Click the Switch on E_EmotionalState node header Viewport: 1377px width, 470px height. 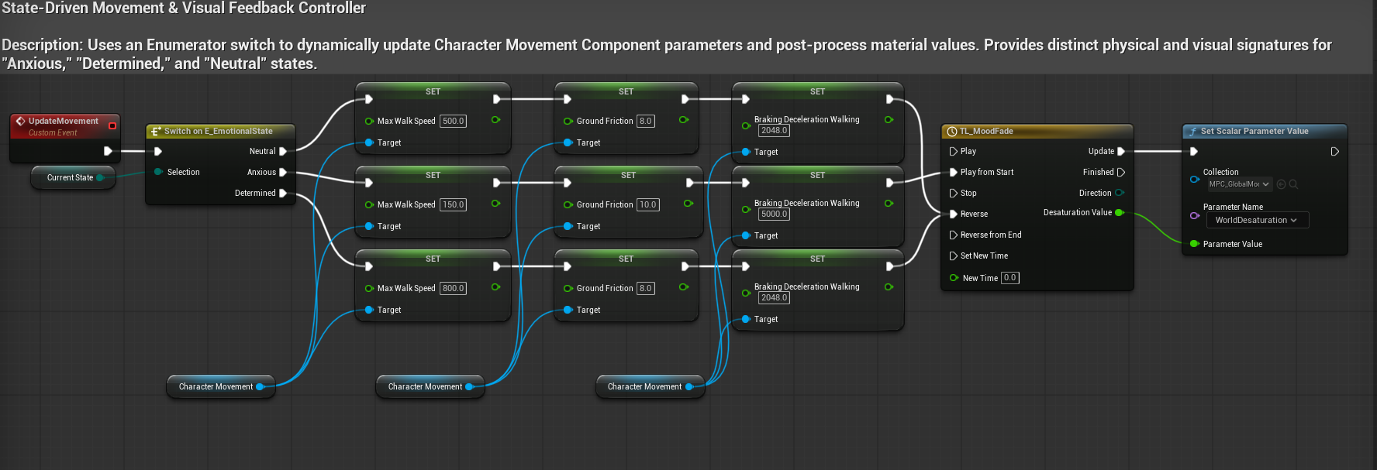click(220, 131)
